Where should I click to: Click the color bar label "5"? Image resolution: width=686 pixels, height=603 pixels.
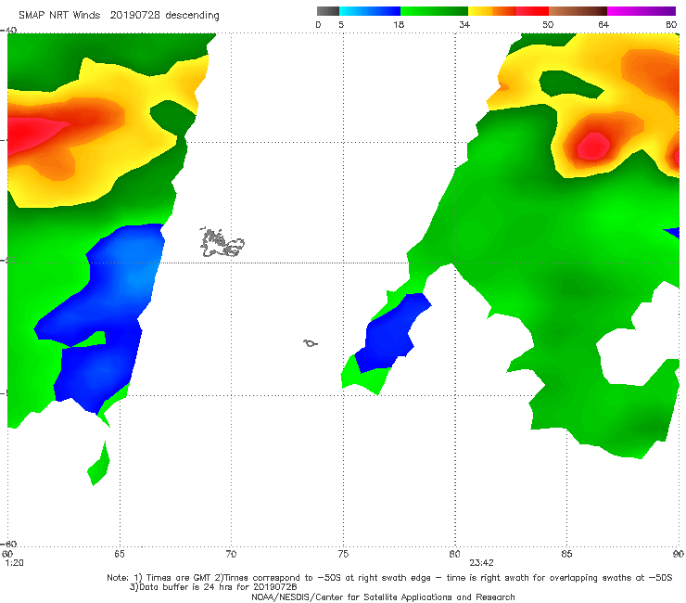(x=341, y=24)
